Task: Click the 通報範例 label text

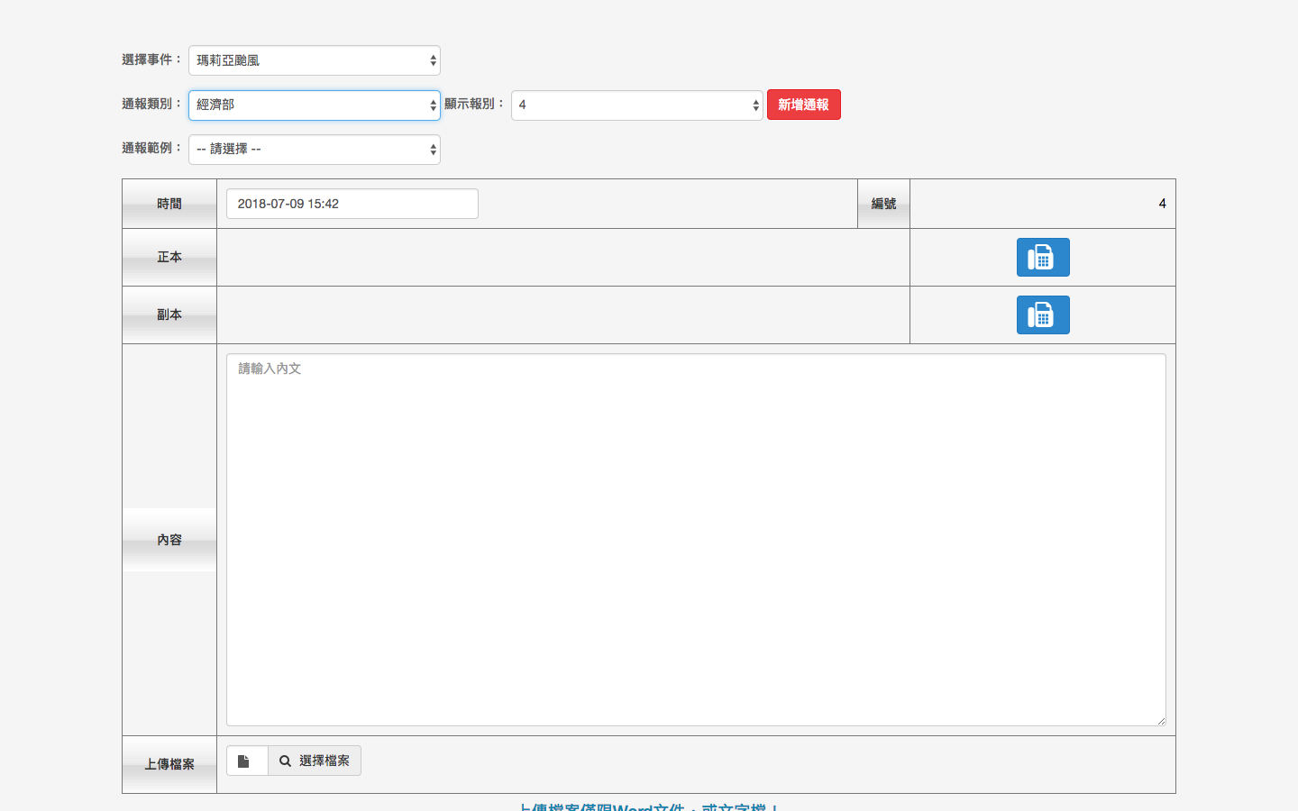Action: coord(152,148)
